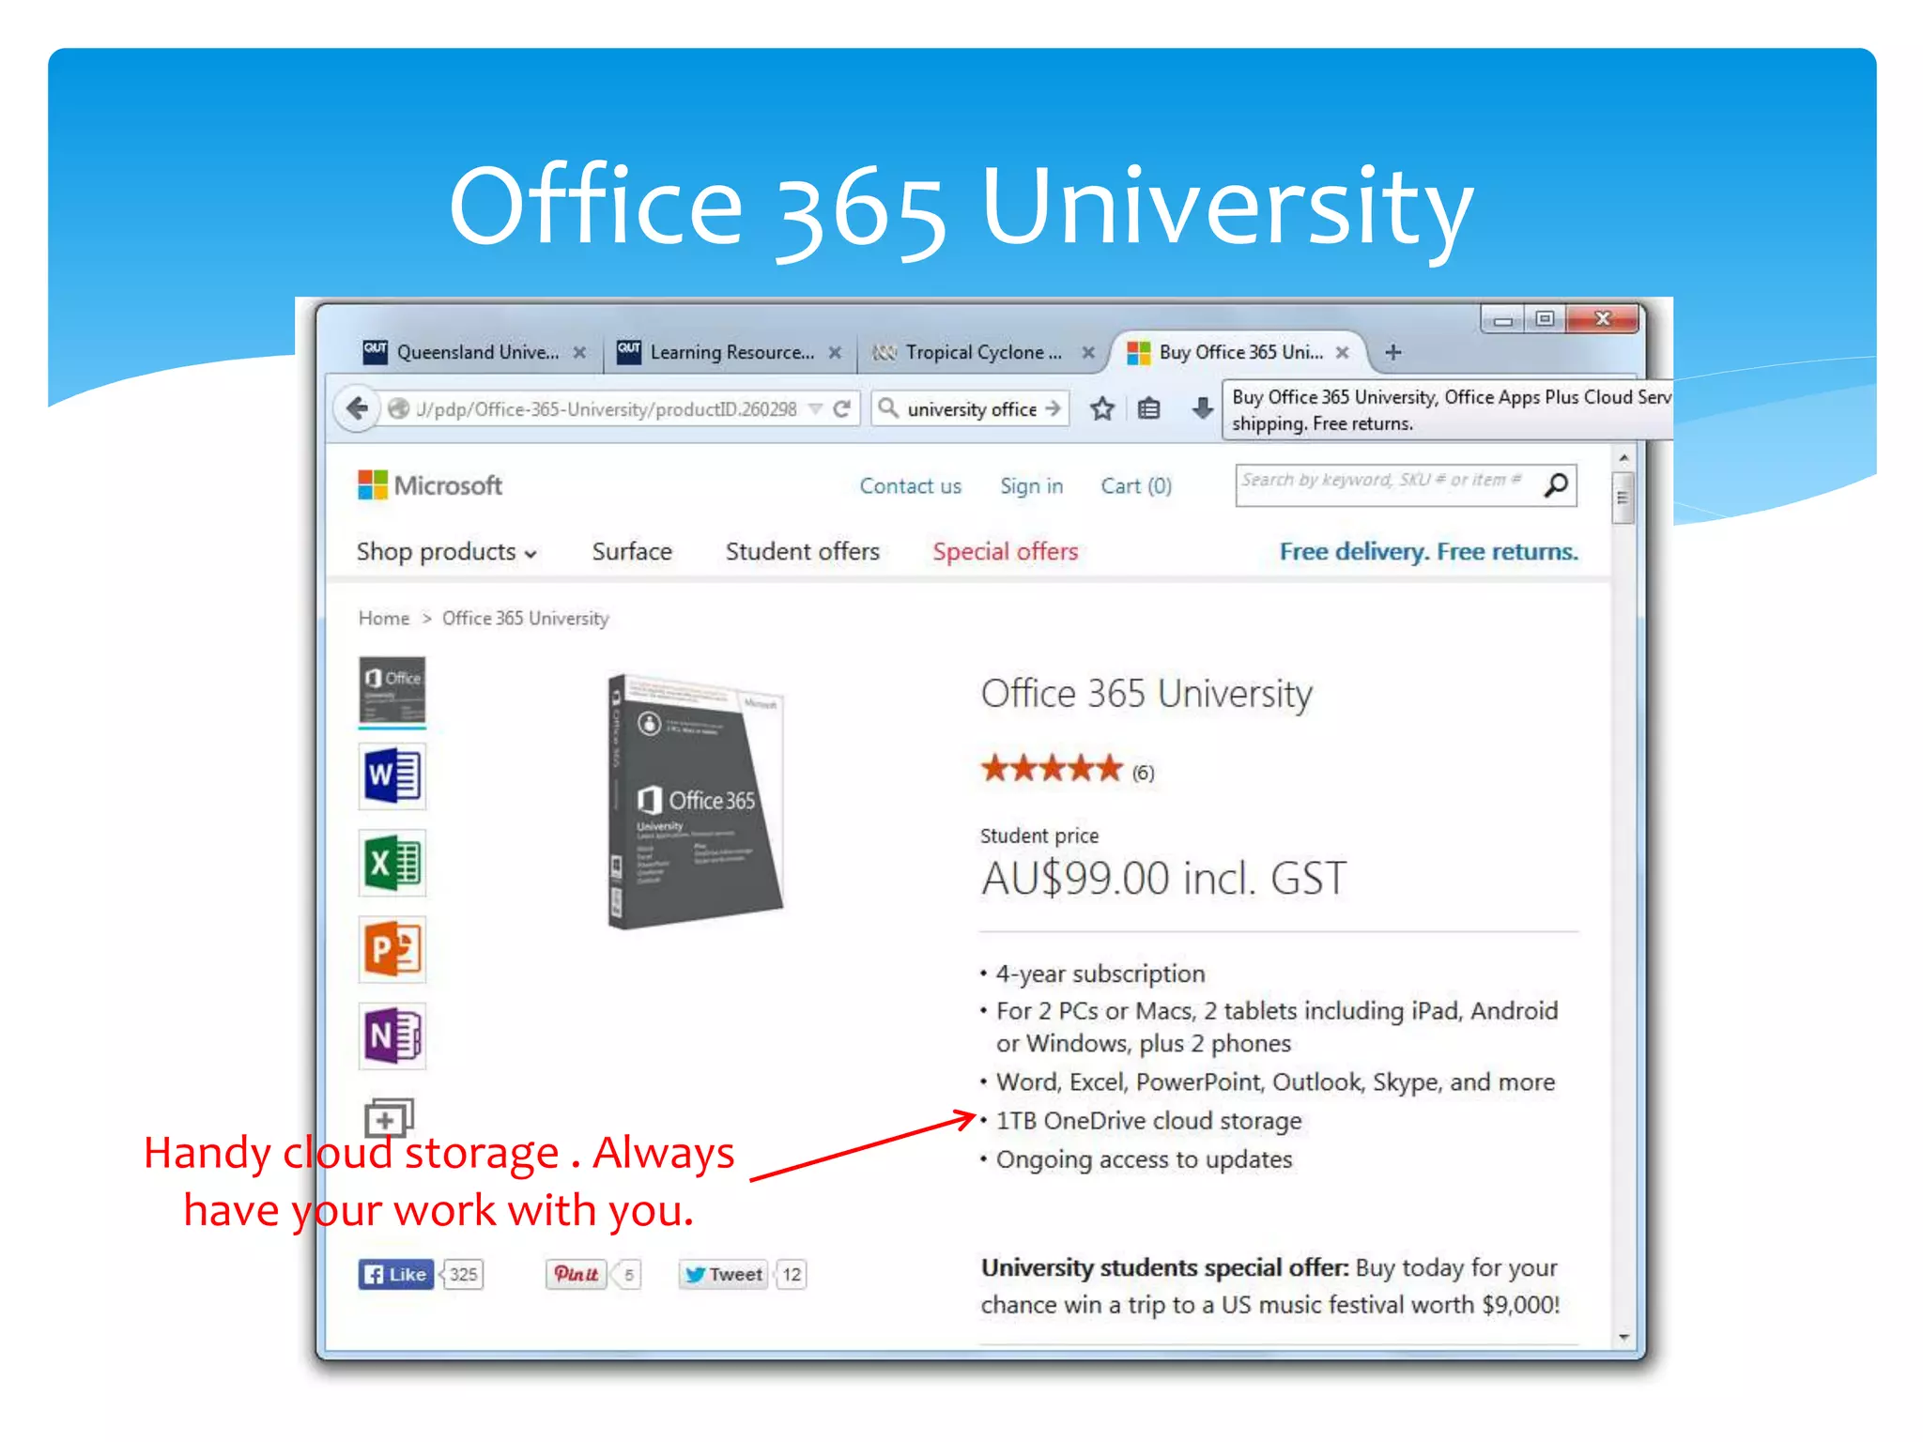Viewport: 1923px width, 1442px height.
Task: Submit browser search with the arrow
Action: point(1054,408)
